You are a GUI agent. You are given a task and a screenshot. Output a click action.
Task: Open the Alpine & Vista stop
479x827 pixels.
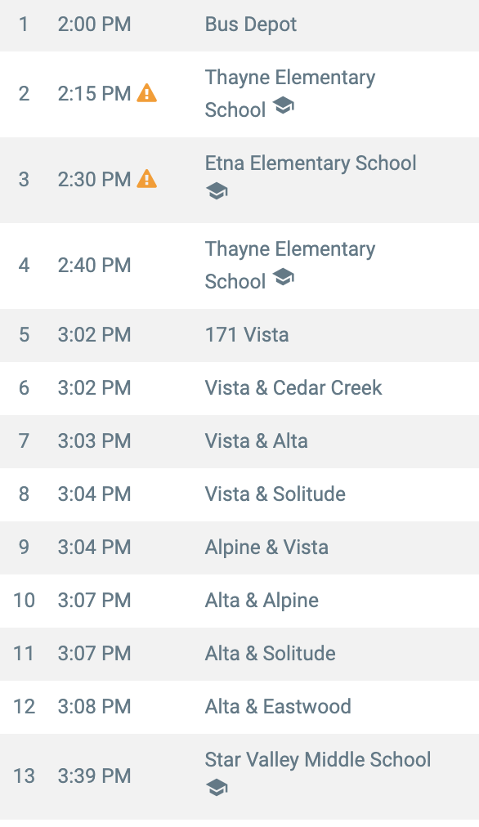[x=239, y=548]
